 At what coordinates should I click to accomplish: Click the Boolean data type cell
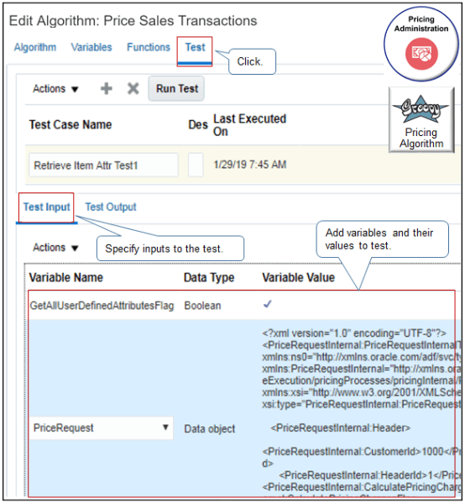coord(202,306)
